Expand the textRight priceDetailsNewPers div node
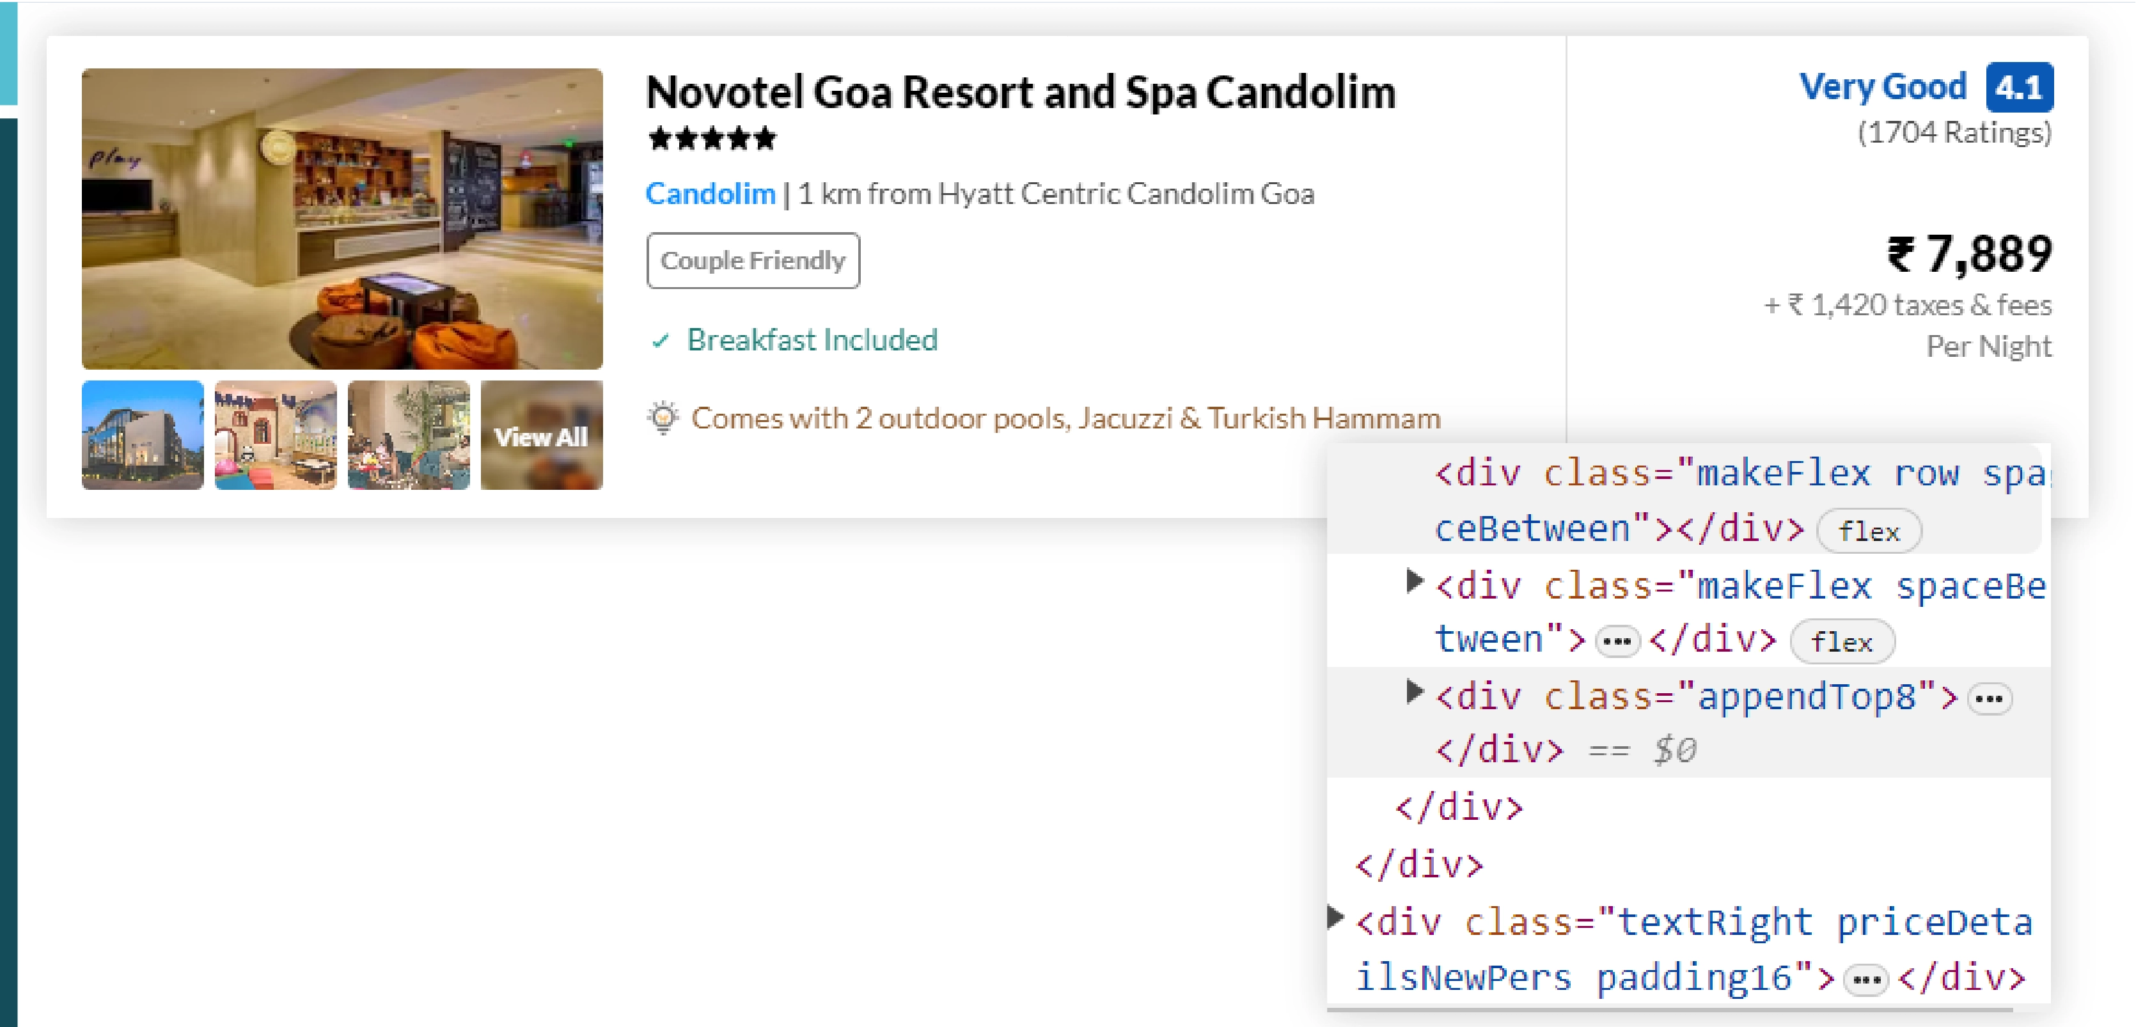Viewport: 2136px width, 1027px height. tap(1335, 917)
